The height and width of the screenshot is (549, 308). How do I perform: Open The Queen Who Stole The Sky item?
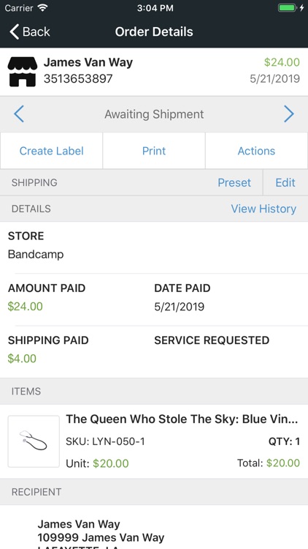tap(182, 419)
